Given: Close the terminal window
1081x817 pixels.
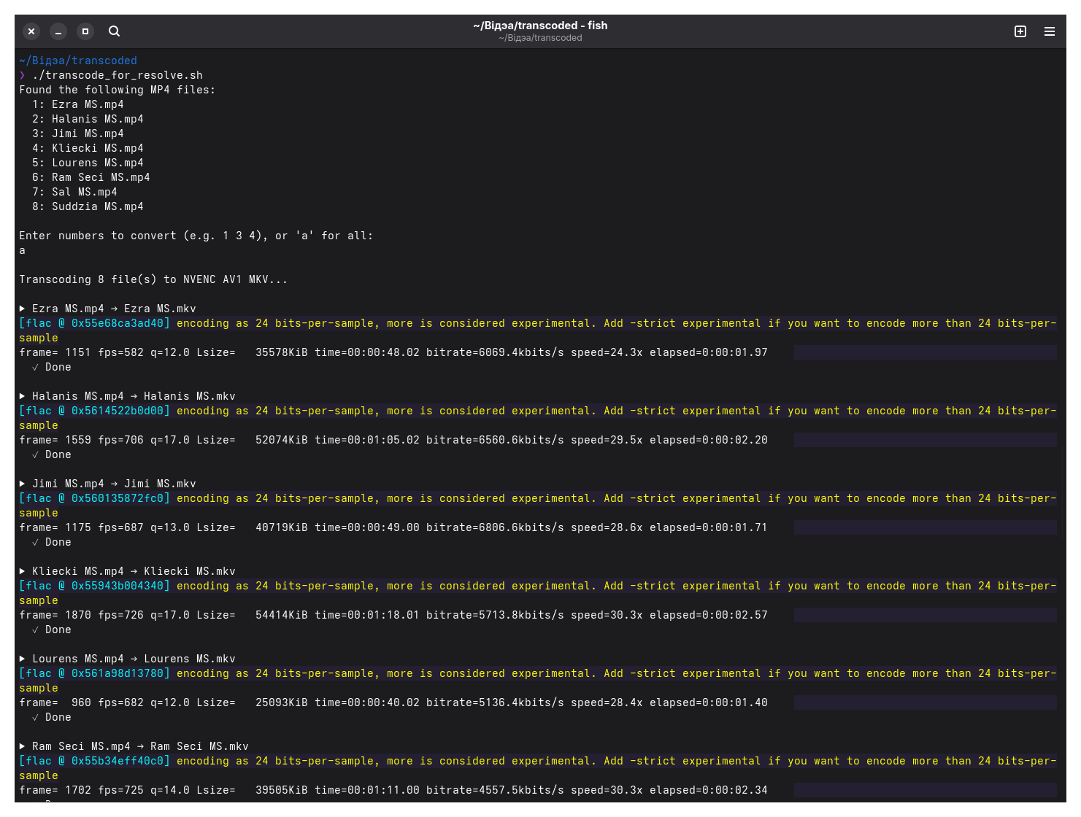Looking at the screenshot, I should click(x=31, y=31).
